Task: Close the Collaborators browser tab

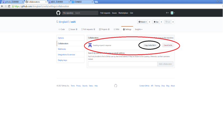Action: 46,2
